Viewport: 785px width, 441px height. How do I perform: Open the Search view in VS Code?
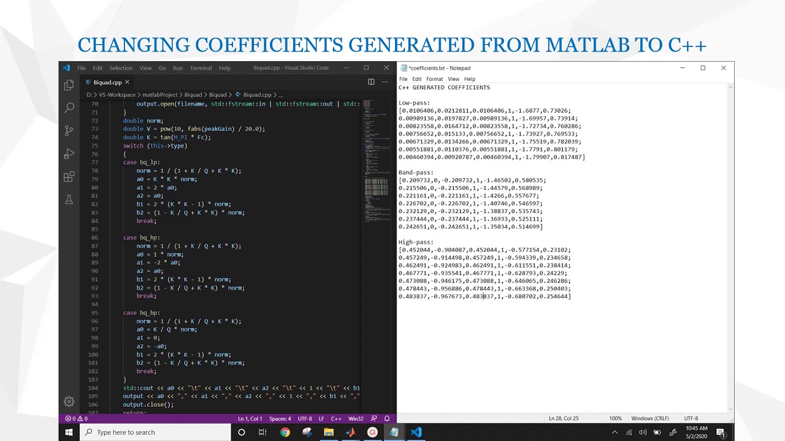click(69, 108)
